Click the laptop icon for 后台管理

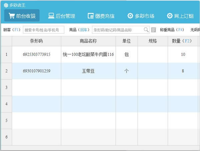pos(51,16)
